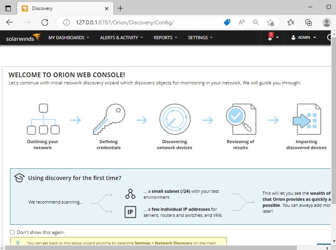Go back with the browser back arrow
This screenshot has width=336, height=250.
click(x=10, y=22)
